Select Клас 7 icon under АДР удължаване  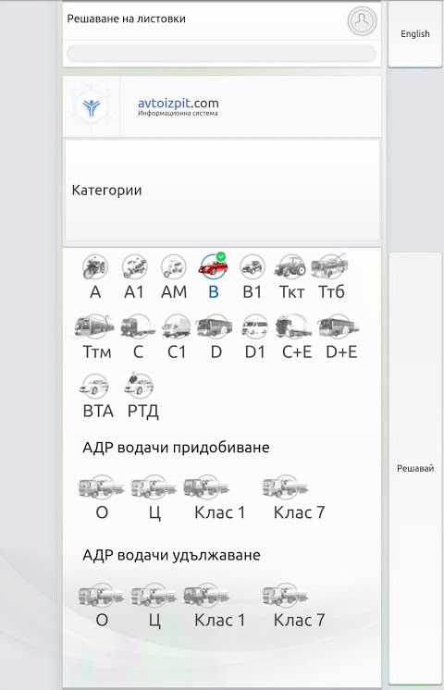tap(285, 595)
